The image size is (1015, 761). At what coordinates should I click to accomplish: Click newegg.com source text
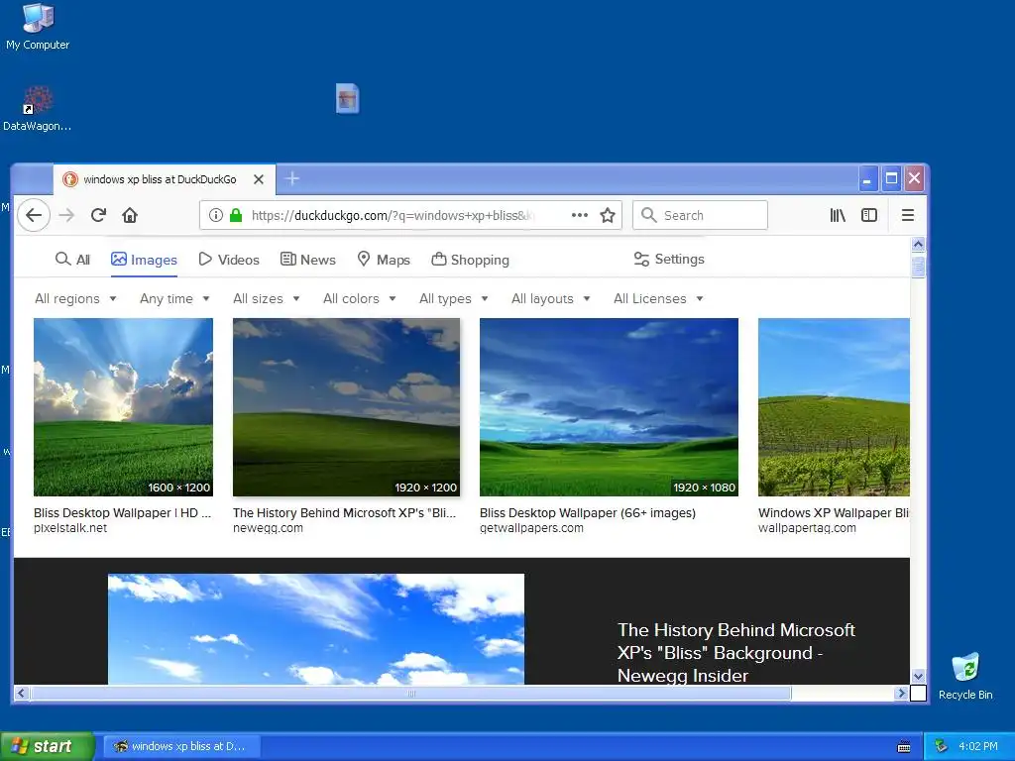tap(268, 528)
